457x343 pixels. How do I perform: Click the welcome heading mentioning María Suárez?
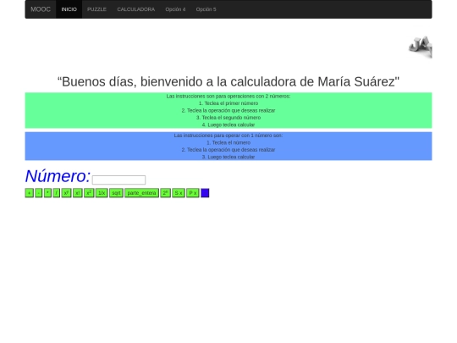(x=228, y=81)
